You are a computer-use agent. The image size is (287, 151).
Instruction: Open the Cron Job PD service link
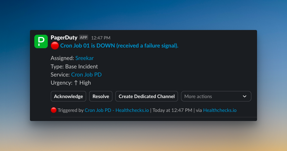point(86,74)
